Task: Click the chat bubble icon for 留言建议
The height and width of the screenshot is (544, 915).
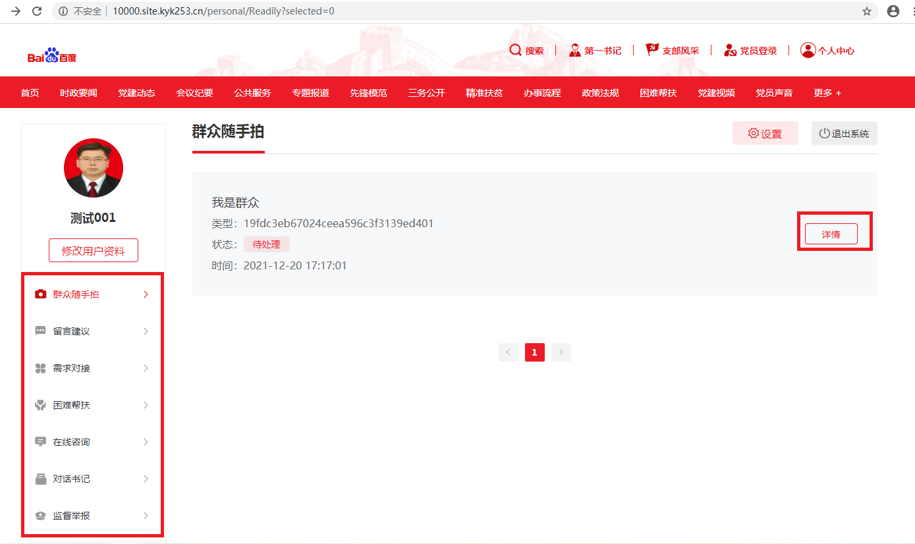Action: pyautogui.click(x=40, y=331)
